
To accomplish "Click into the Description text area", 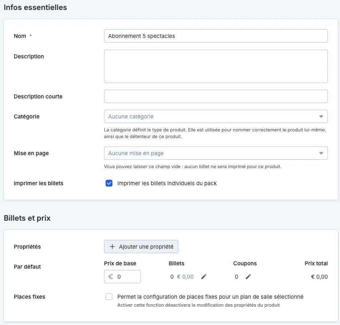I will tap(216, 66).
